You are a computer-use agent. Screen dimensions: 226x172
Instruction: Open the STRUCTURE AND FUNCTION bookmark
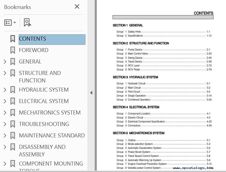click(x=40, y=77)
